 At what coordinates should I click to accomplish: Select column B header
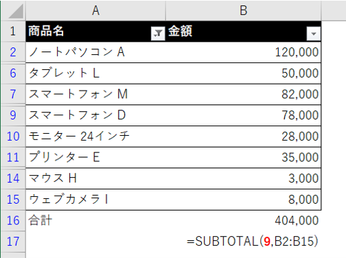click(243, 10)
